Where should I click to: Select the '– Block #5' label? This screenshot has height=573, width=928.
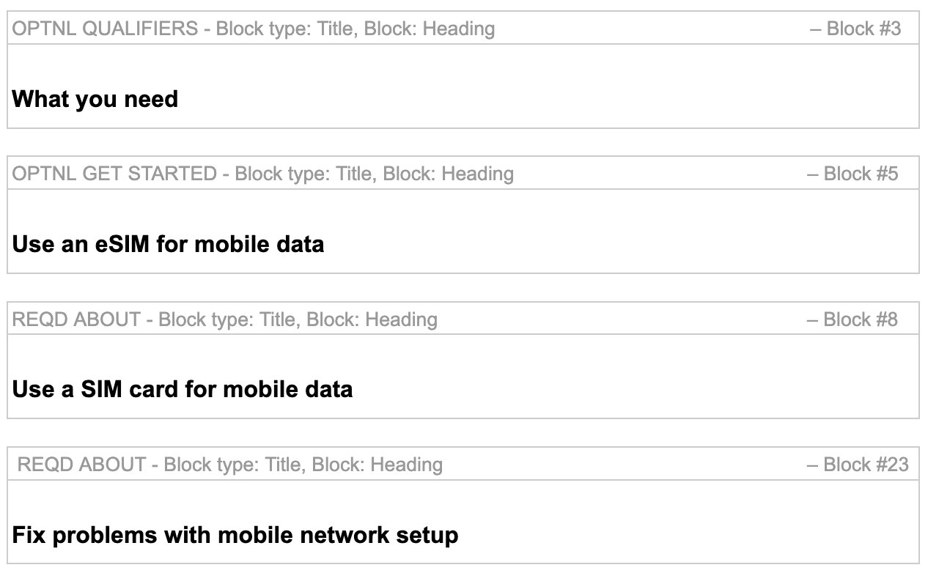[x=852, y=174]
